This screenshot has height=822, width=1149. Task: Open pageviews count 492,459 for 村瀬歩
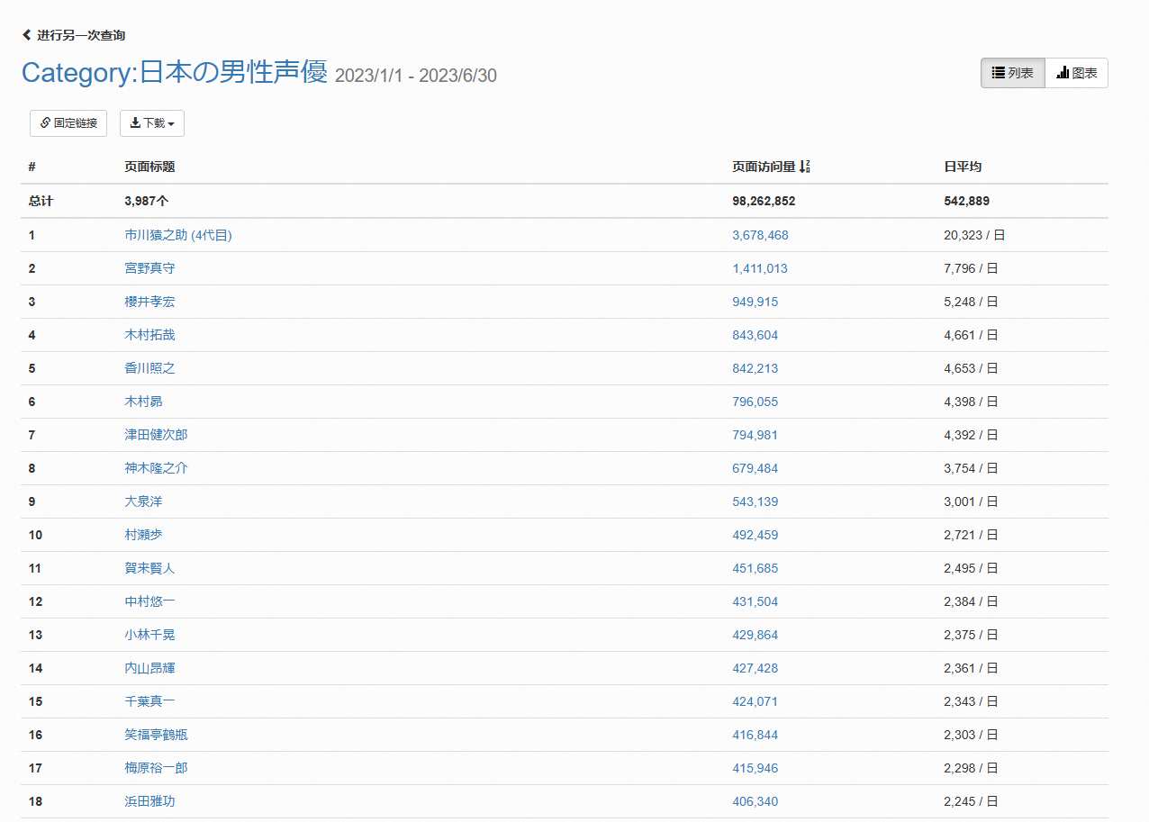755,535
